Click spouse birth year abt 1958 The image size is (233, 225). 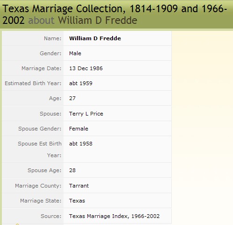81,144
